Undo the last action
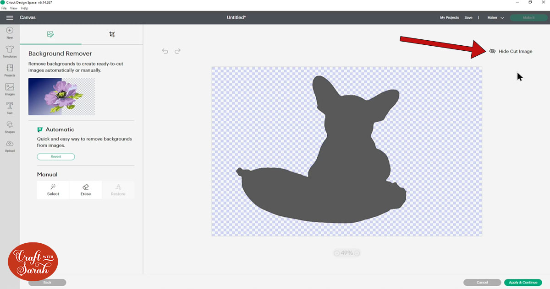This screenshot has height=289, width=550. pyautogui.click(x=165, y=51)
